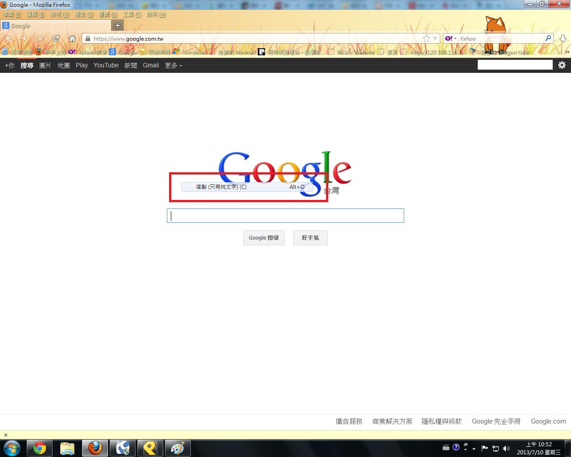The image size is (571, 457).
Task: Click the volume speaker tray icon
Action: click(506, 449)
